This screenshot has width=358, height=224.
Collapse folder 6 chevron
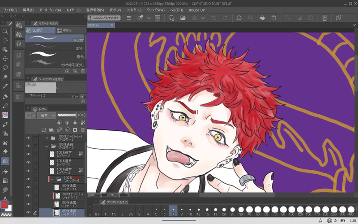[52, 180]
